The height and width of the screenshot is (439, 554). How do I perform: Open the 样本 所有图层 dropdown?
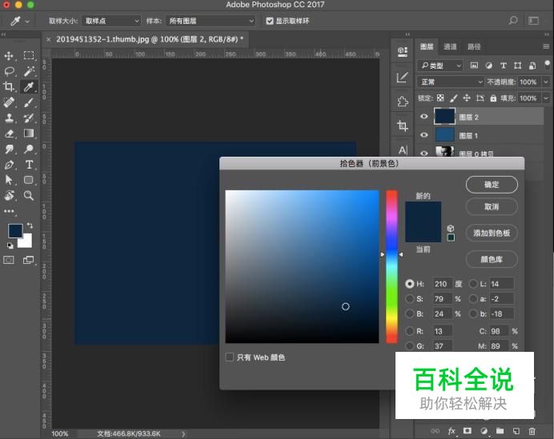click(x=211, y=21)
